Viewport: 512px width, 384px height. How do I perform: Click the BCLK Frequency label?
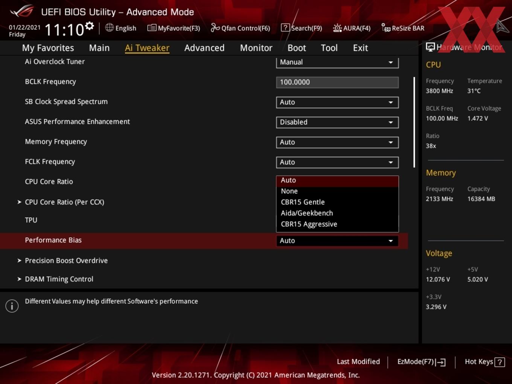click(50, 82)
